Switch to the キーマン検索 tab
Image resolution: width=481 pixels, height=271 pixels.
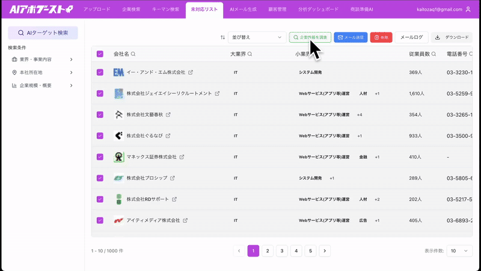click(166, 9)
